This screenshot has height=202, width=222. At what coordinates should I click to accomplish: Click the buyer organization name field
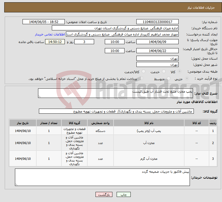pos(115,28)
